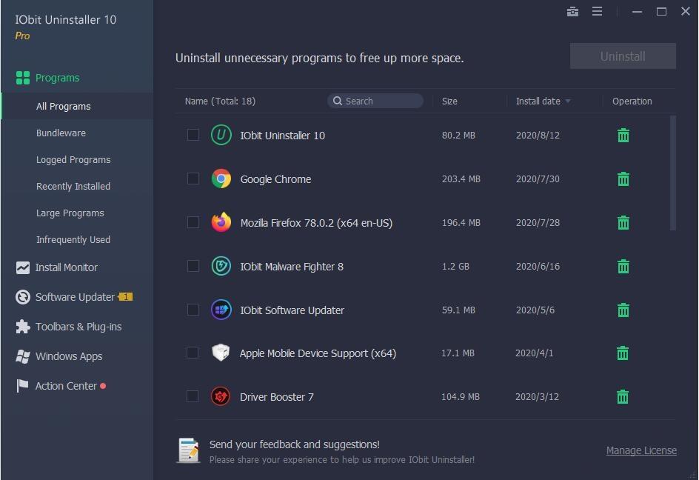699x480 pixels.
Task: Click the 2020/3/12 install date
Action: tap(537, 396)
